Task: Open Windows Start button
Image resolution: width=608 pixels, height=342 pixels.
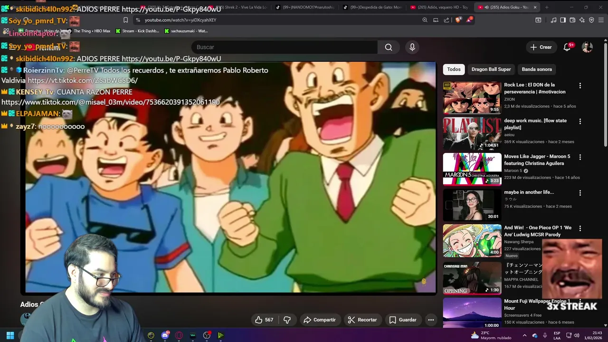Action: pos(10,335)
